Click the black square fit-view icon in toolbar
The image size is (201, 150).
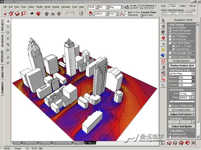pyautogui.click(x=32, y=14)
